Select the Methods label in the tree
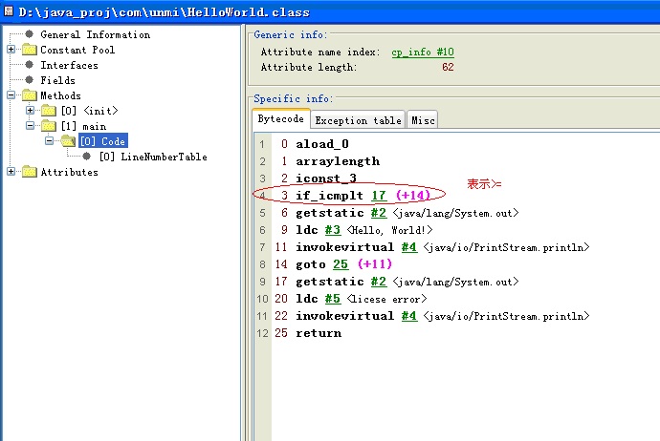This screenshot has height=441, width=660. (x=60, y=95)
